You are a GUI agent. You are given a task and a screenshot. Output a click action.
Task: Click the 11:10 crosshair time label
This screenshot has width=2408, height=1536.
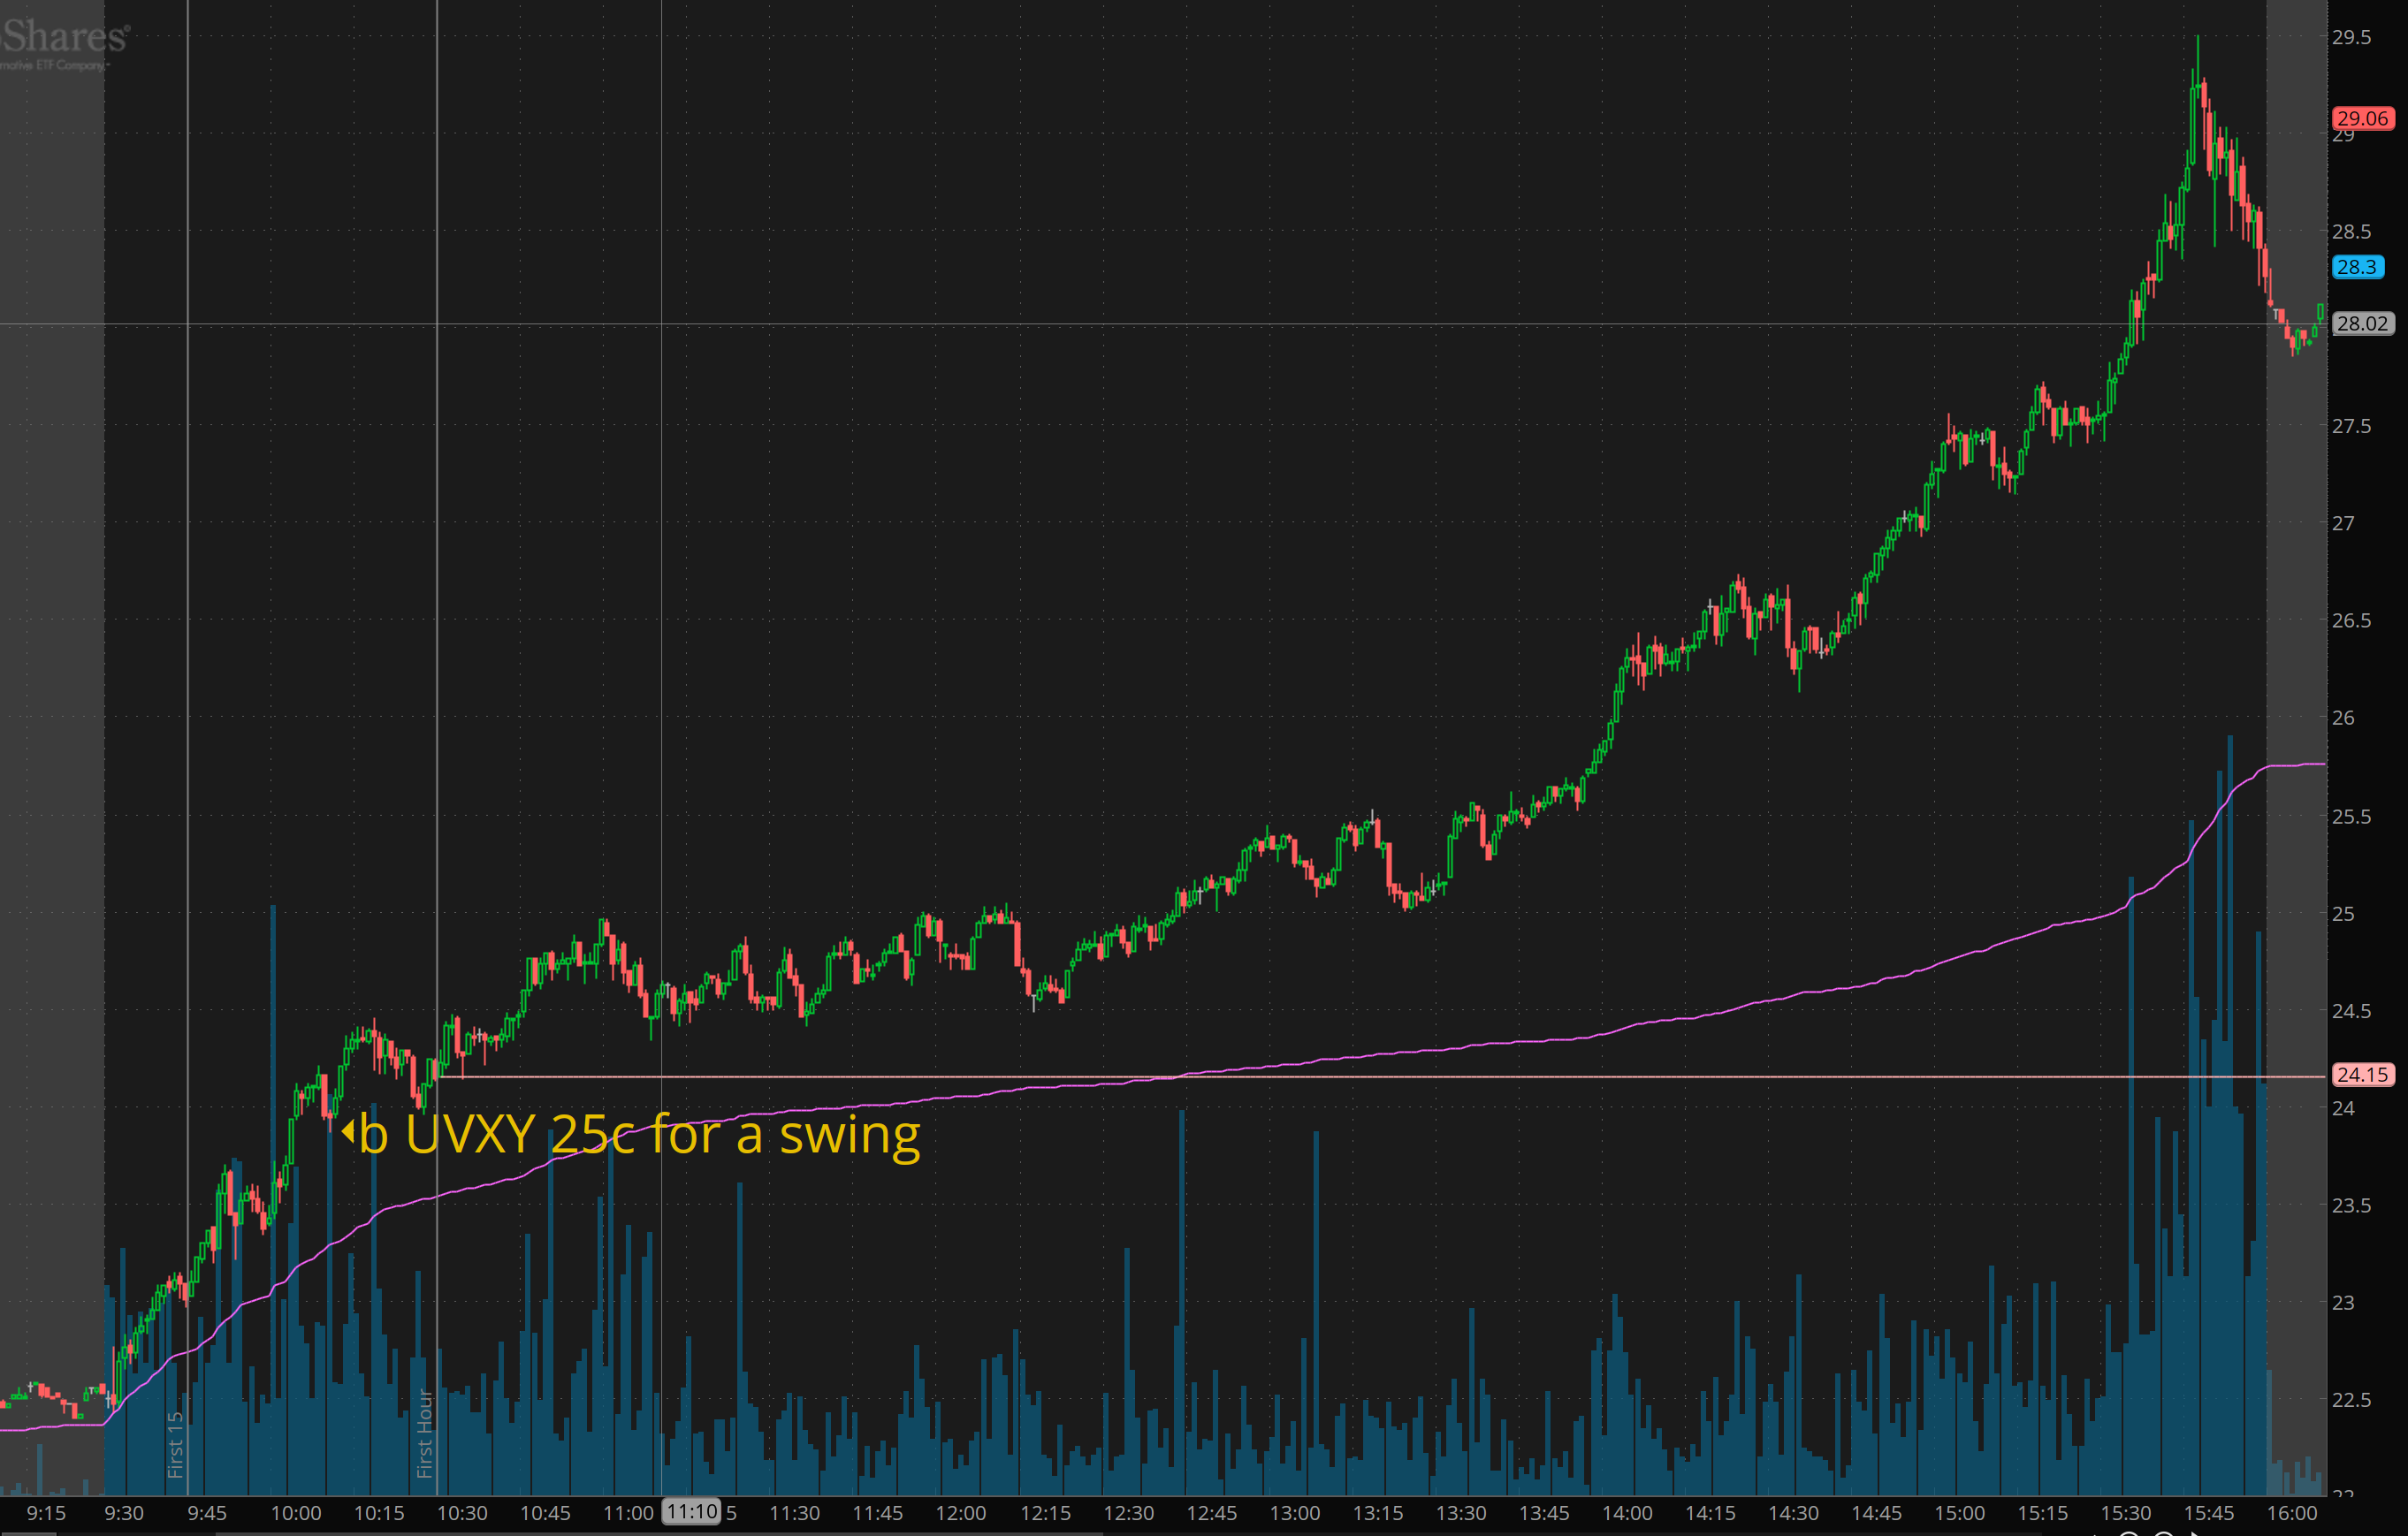click(692, 1511)
